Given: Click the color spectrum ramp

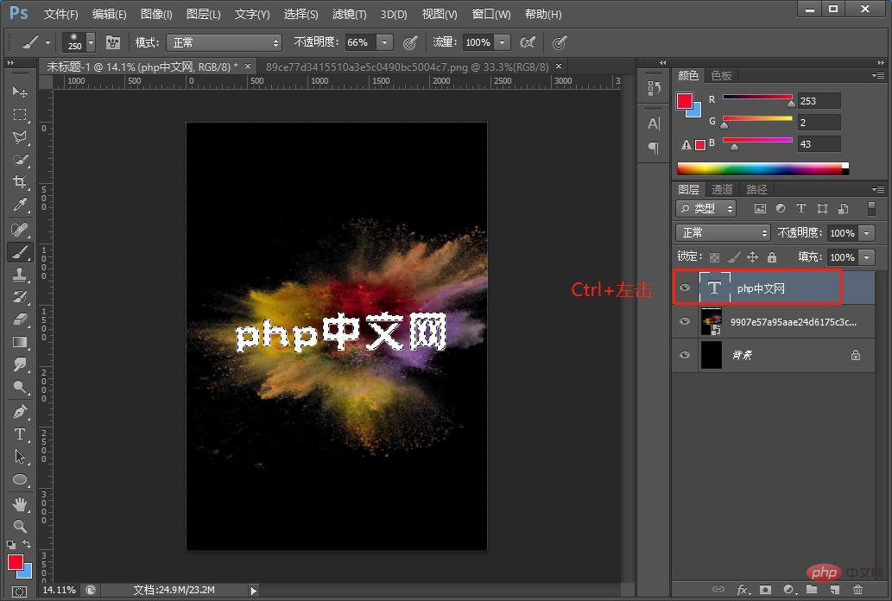Looking at the screenshot, I should pyautogui.click(x=762, y=168).
